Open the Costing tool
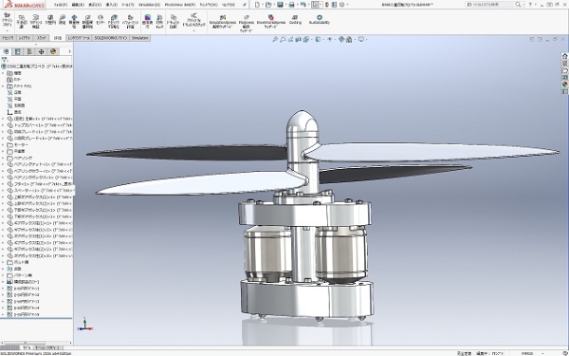The width and height of the screenshot is (569, 356). 295,20
